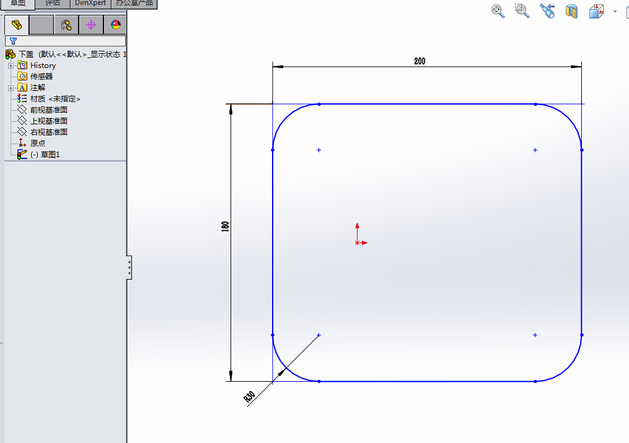Click the View Orientation cube icon

pos(597,11)
